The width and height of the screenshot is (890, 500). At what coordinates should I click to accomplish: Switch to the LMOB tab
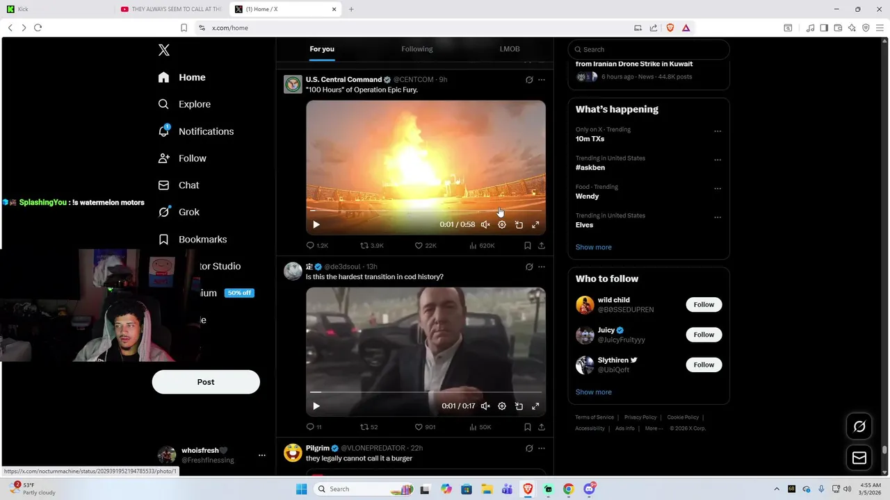tap(510, 49)
